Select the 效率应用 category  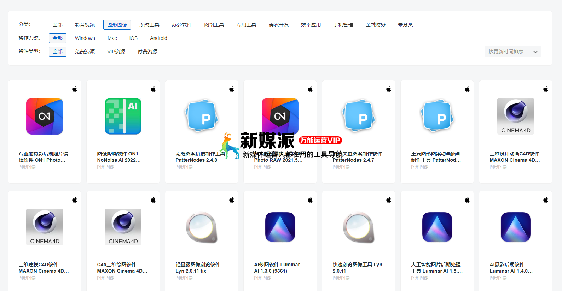coord(311,25)
